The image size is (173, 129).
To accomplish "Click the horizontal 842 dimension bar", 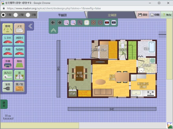I will pos(112,109).
